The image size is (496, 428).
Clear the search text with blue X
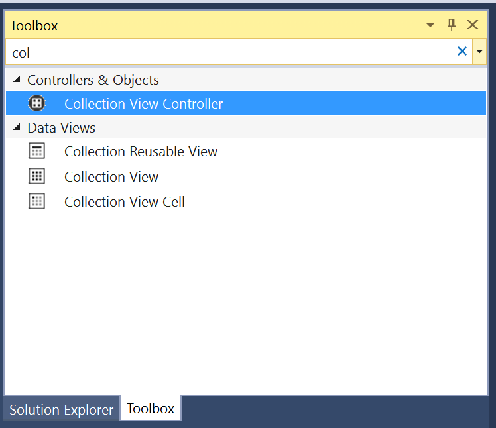tap(462, 51)
